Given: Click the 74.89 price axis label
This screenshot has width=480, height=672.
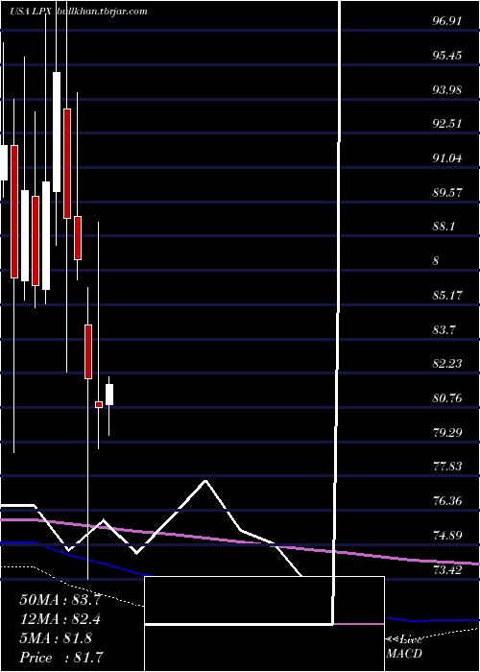Looking at the screenshot, I should coord(447,536).
